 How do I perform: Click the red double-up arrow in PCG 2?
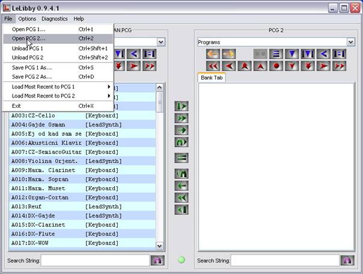pyautogui.click(x=245, y=66)
